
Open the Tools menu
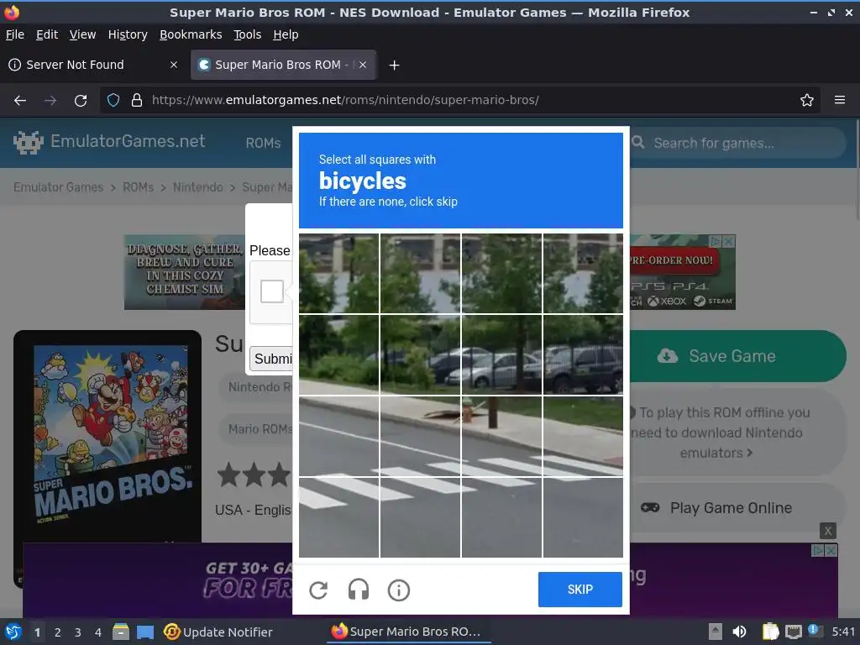pos(248,34)
